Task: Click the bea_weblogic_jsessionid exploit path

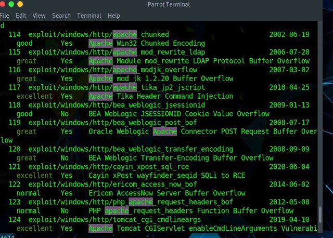Action: point(117,105)
